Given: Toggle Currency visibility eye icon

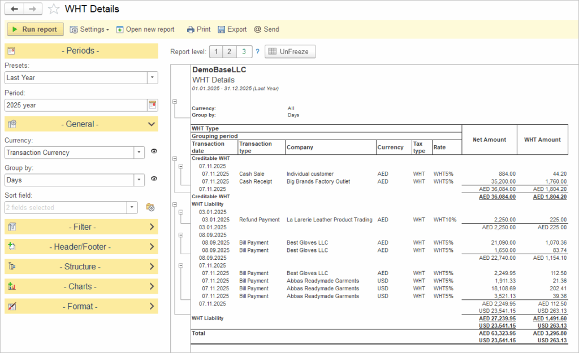Looking at the screenshot, I should tap(154, 152).
